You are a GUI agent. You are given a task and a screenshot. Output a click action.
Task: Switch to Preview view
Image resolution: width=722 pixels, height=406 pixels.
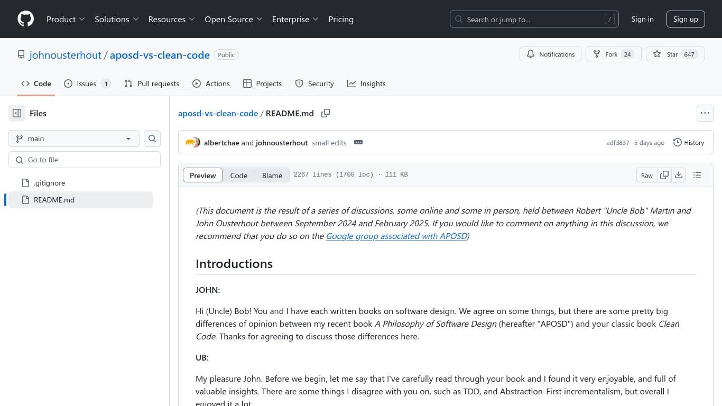coord(203,176)
